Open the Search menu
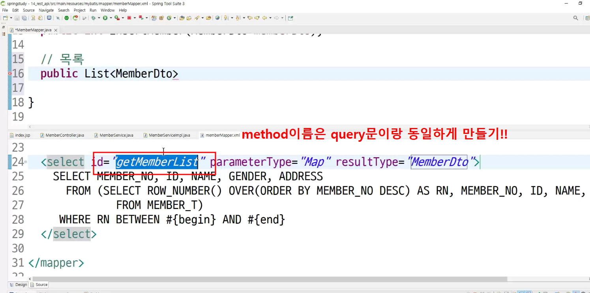Screen dimensions: 590x293 click(64, 10)
